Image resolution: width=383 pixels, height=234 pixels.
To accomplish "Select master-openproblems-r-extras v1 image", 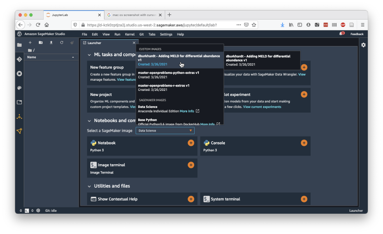I will click(180, 87).
